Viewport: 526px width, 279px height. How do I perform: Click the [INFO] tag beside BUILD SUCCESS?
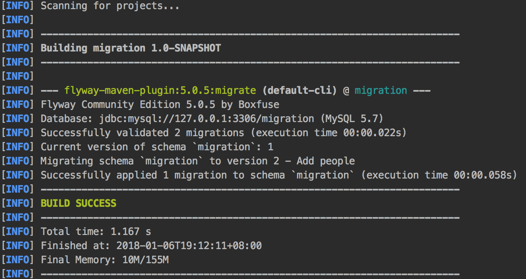(x=17, y=203)
